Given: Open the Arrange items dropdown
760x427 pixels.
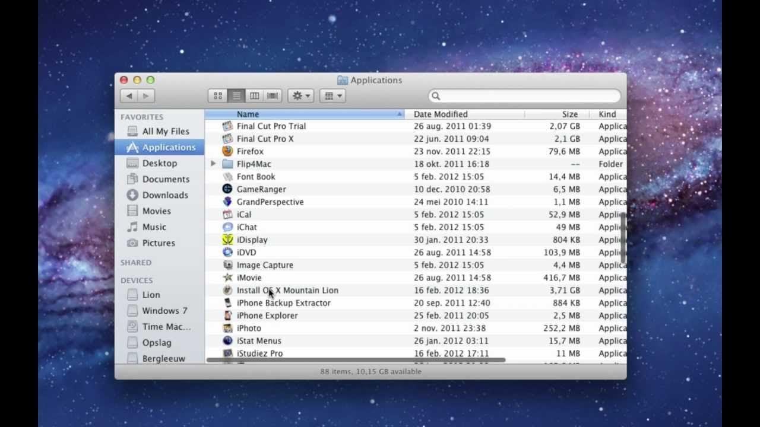Looking at the screenshot, I should click(332, 95).
